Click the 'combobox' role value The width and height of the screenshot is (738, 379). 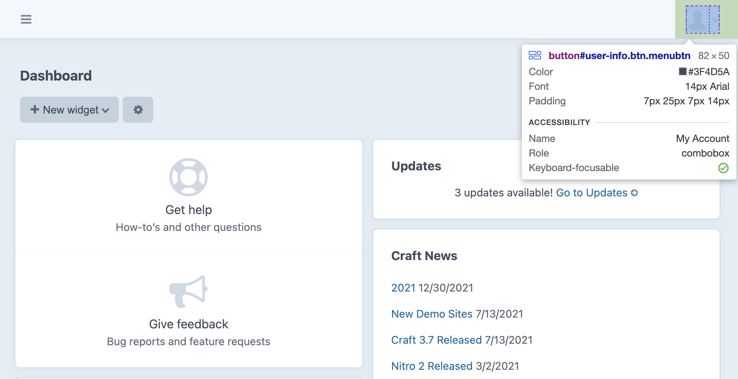[705, 153]
